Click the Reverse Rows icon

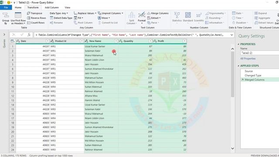tap(28, 18)
